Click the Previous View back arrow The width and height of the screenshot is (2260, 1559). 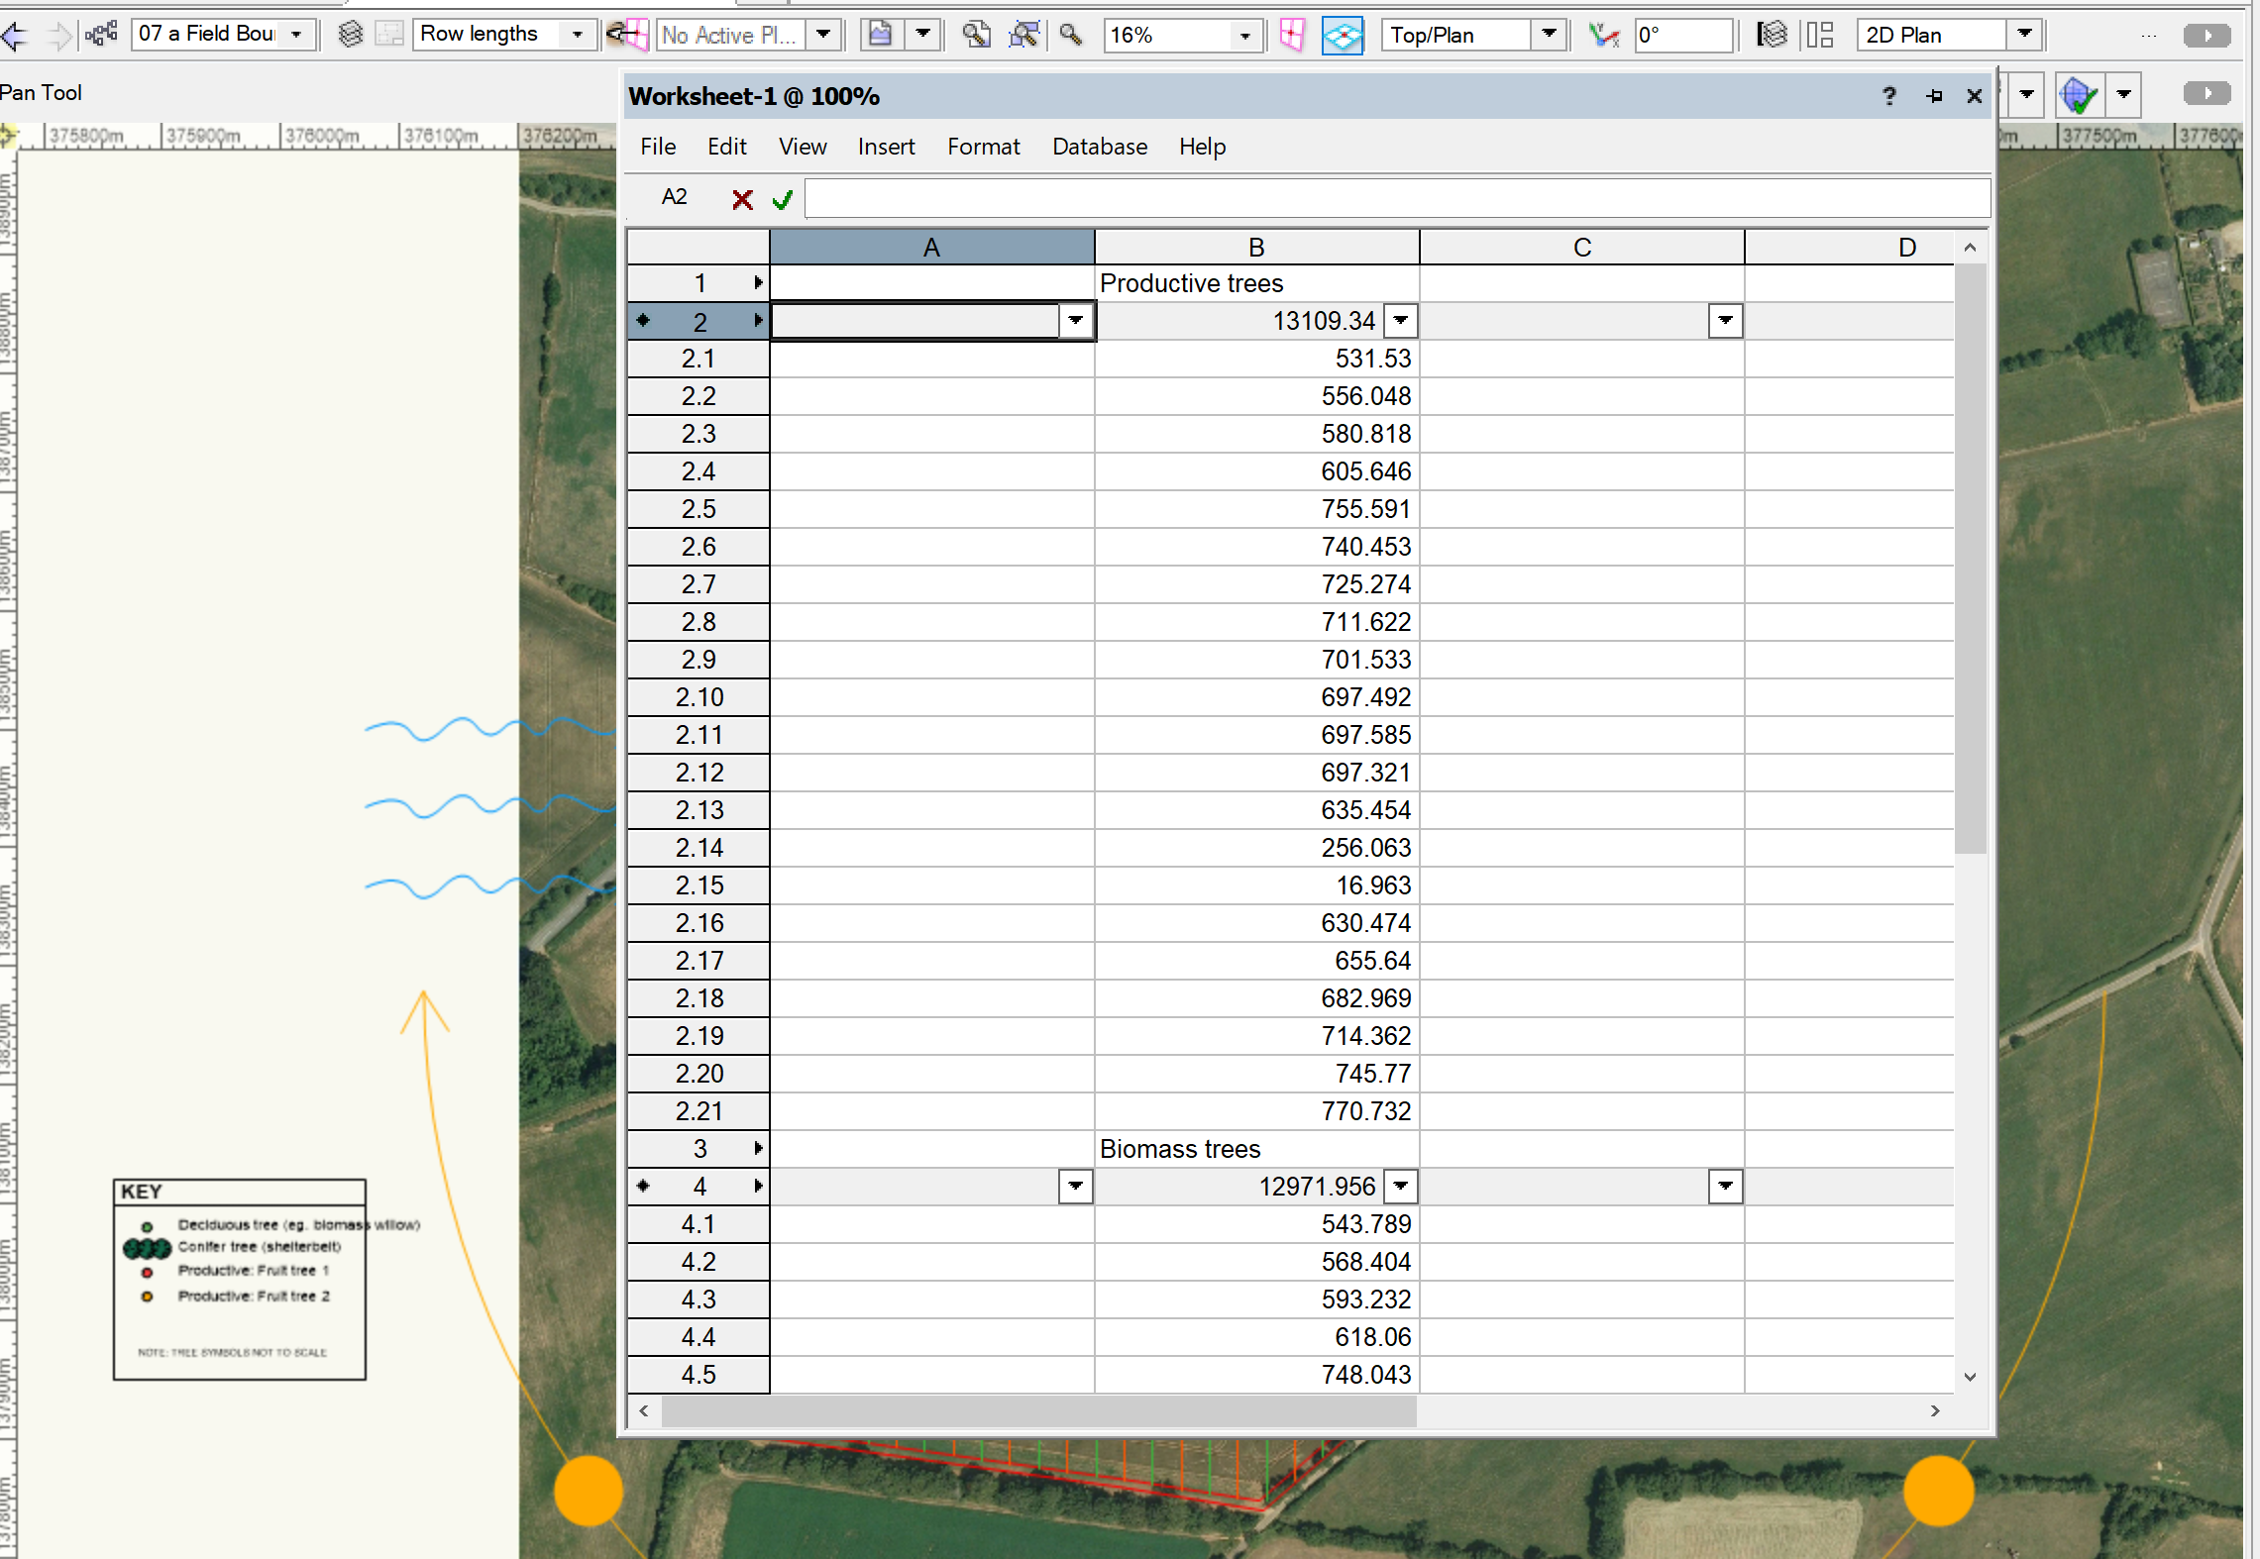[14, 37]
